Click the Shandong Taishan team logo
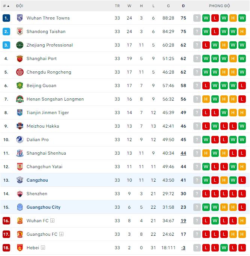This screenshot has height=256, width=250. [20, 32]
